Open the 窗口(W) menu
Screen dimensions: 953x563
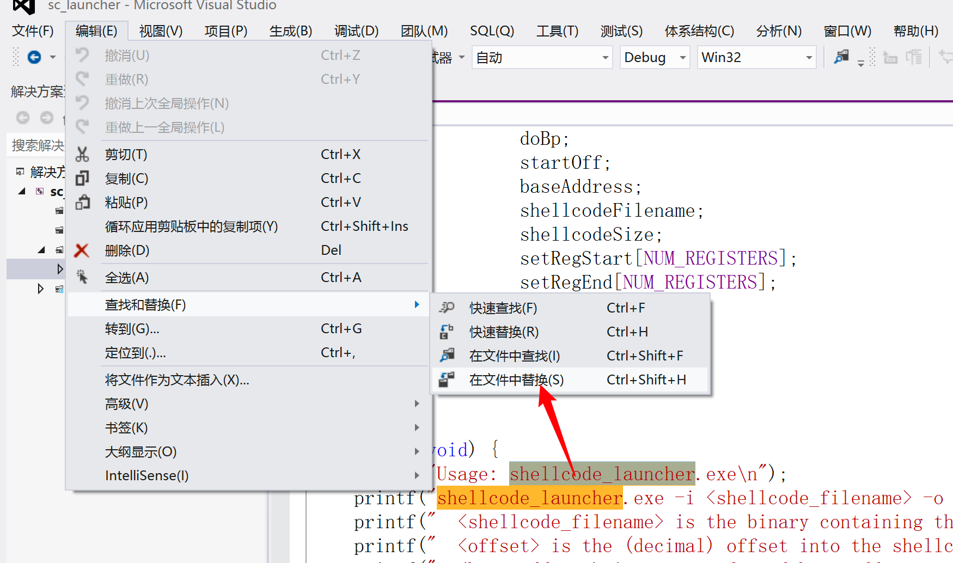(847, 31)
